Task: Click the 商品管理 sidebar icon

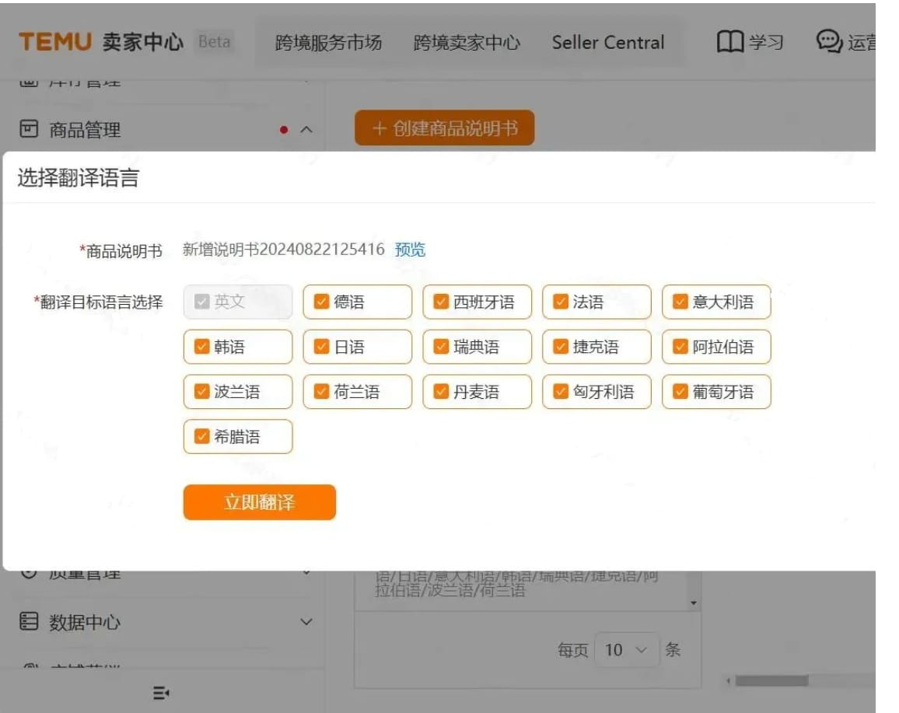Action: pyautogui.click(x=29, y=130)
